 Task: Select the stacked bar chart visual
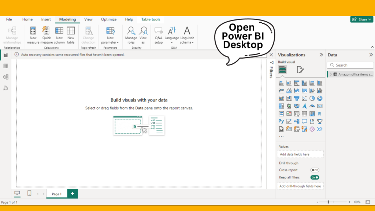pos(281,83)
